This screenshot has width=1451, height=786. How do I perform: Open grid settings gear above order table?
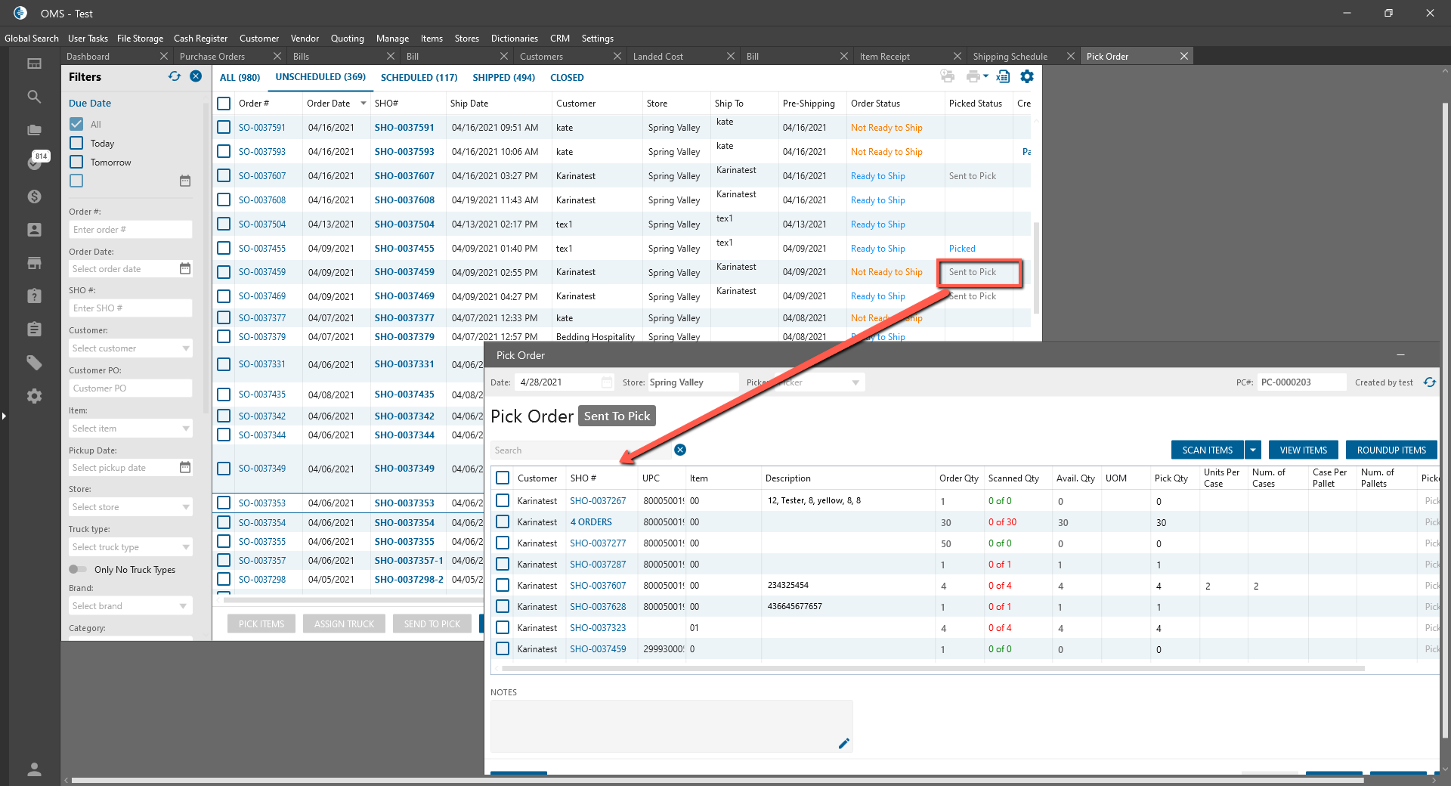(1027, 76)
